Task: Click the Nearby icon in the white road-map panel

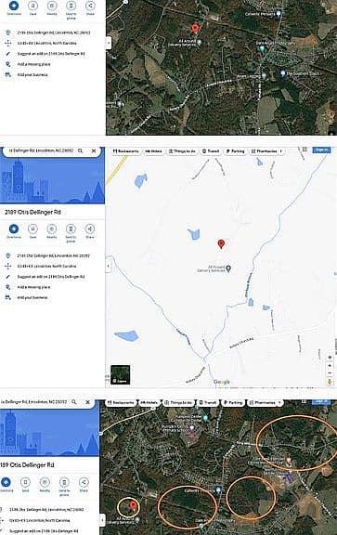Action: 52,228
